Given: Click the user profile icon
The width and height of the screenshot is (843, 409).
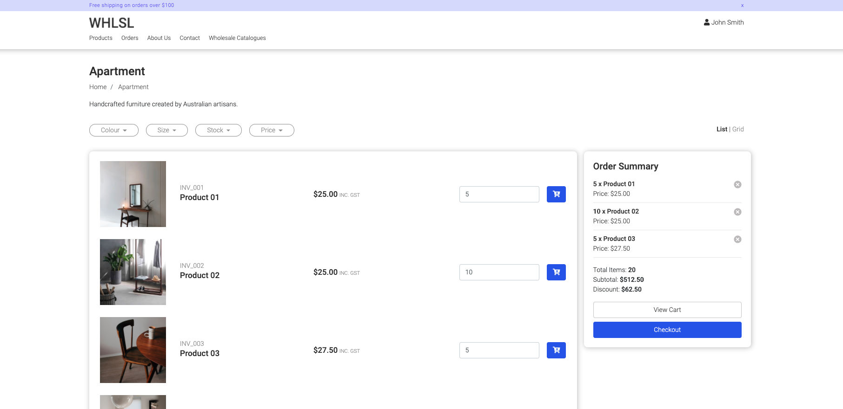Looking at the screenshot, I should 707,22.
